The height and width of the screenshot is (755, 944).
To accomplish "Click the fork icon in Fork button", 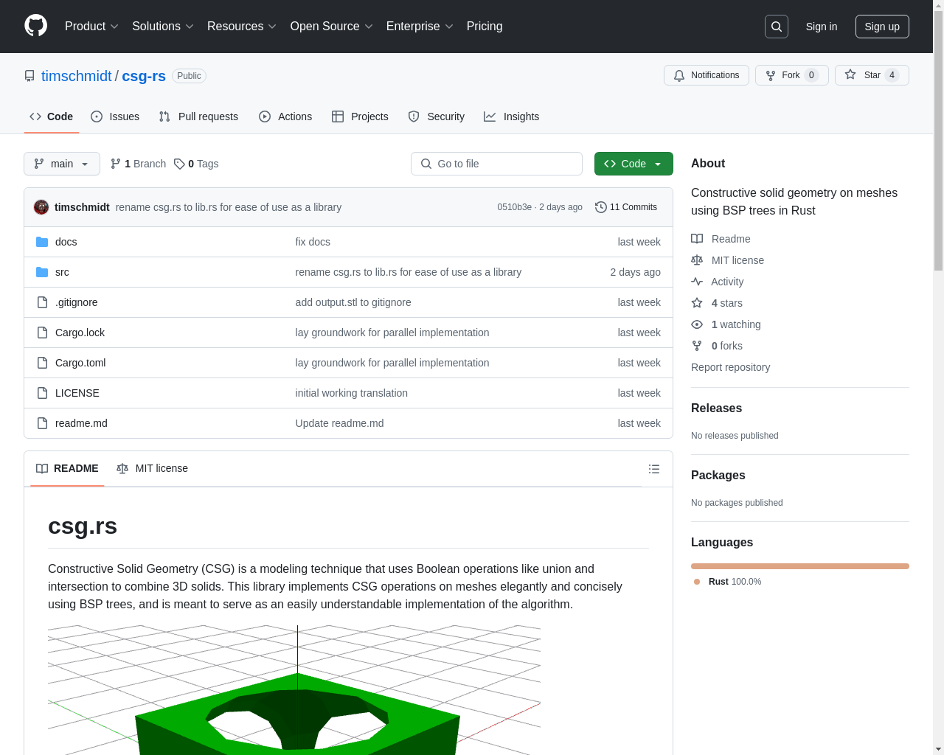I will [x=771, y=75].
